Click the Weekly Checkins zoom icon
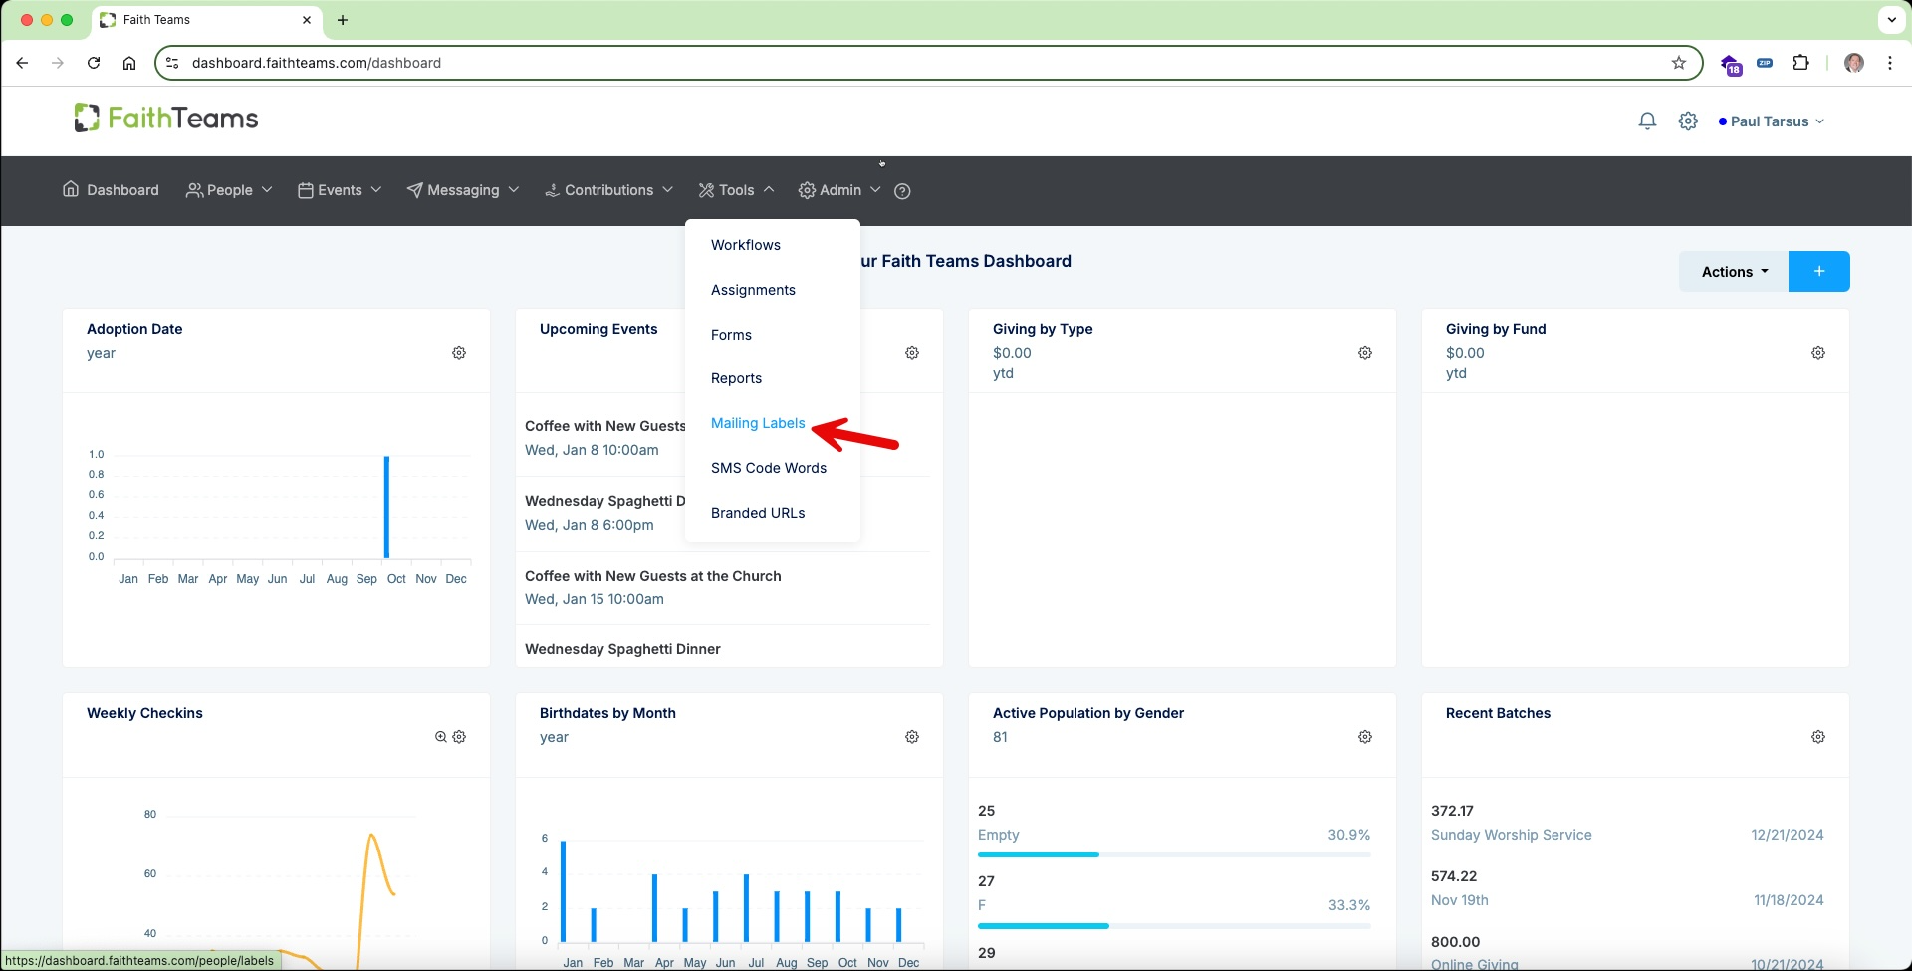This screenshot has width=1912, height=971. [x=441, y=737]
